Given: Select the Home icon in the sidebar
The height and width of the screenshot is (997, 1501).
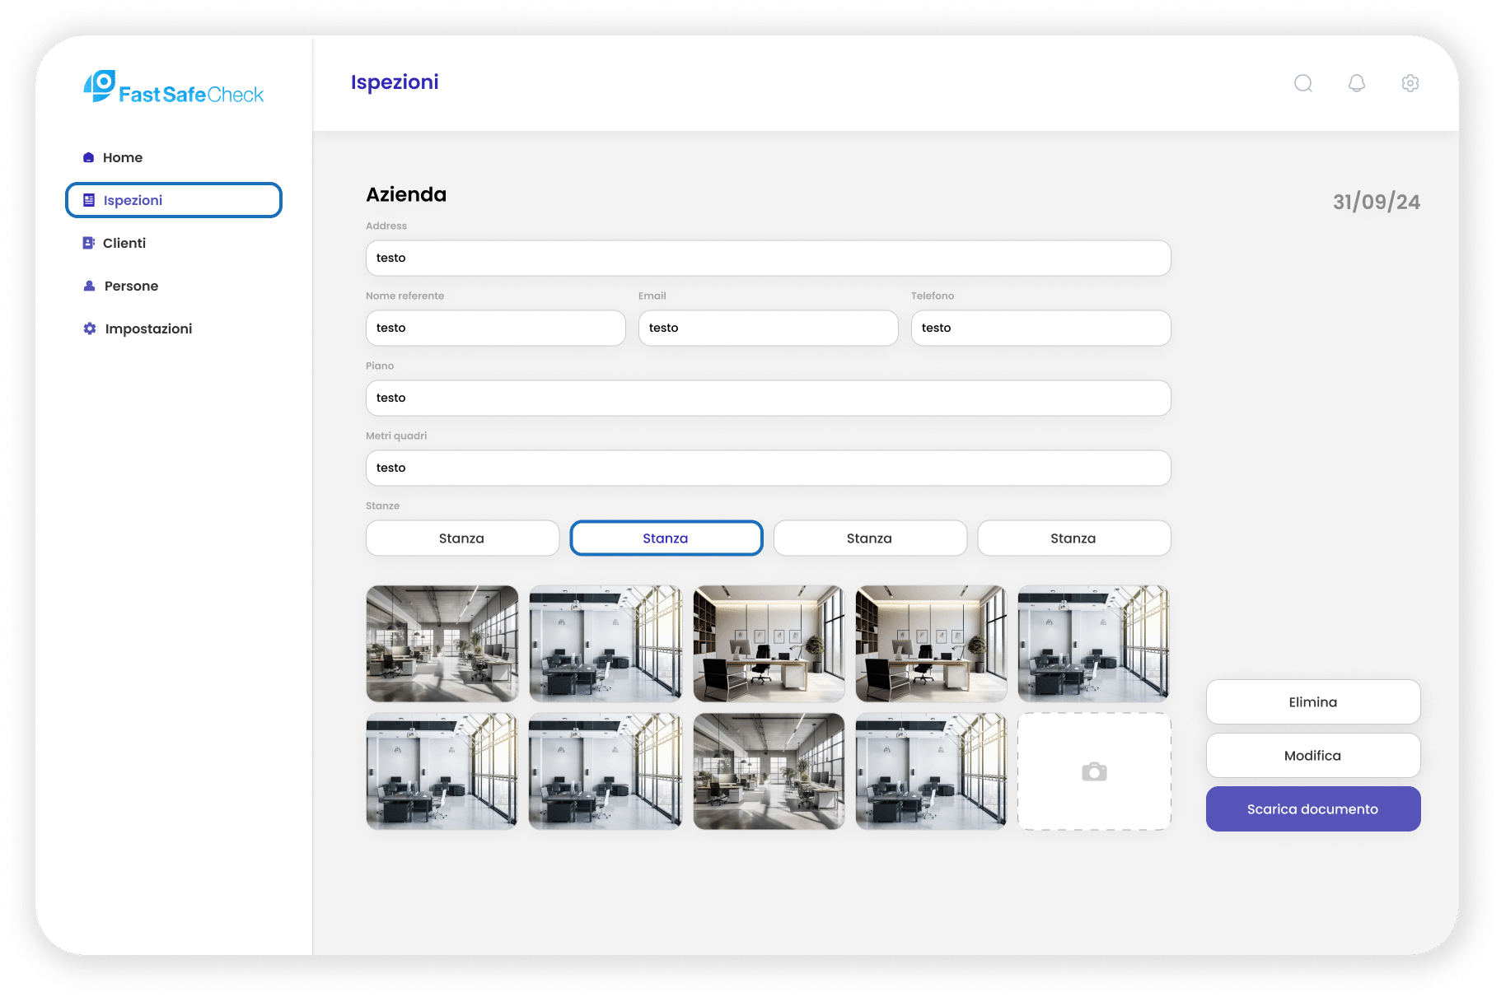Looking at the screenshot, I should [x=89, y=157].
